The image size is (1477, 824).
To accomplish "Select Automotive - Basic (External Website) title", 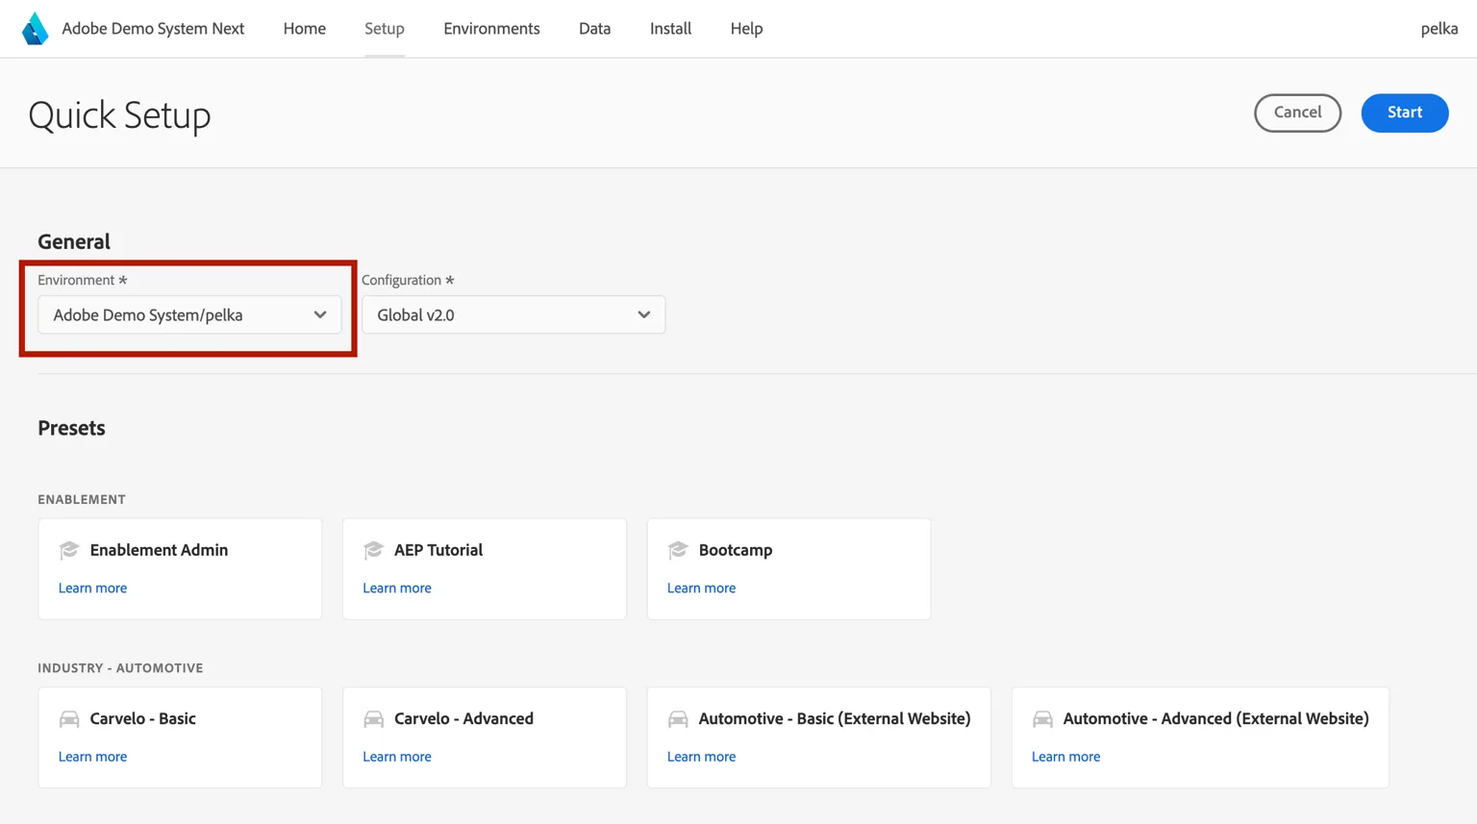I will [x=835, y=719].
